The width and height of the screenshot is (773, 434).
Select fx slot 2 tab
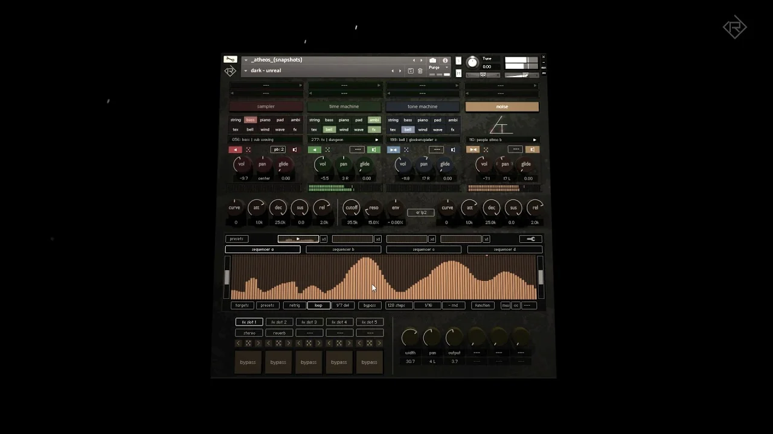[x=279, y=322]
